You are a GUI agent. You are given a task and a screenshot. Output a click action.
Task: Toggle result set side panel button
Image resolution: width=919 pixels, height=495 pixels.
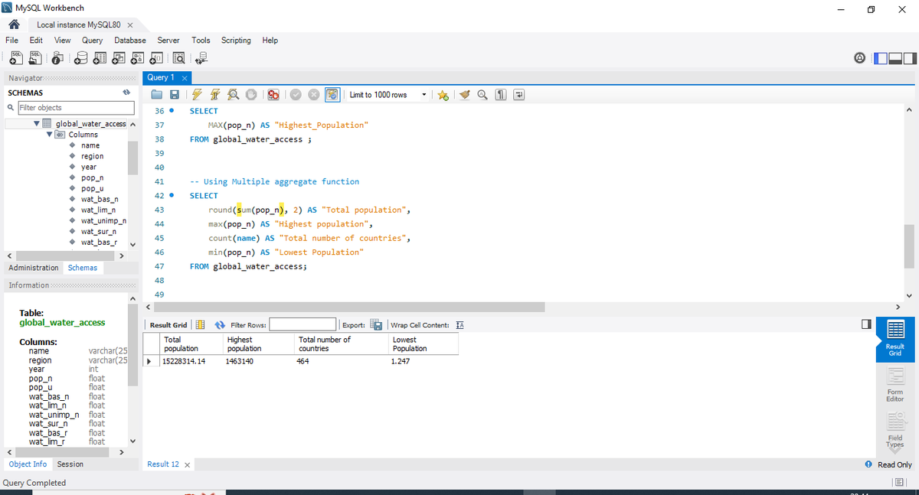point(865,325)
